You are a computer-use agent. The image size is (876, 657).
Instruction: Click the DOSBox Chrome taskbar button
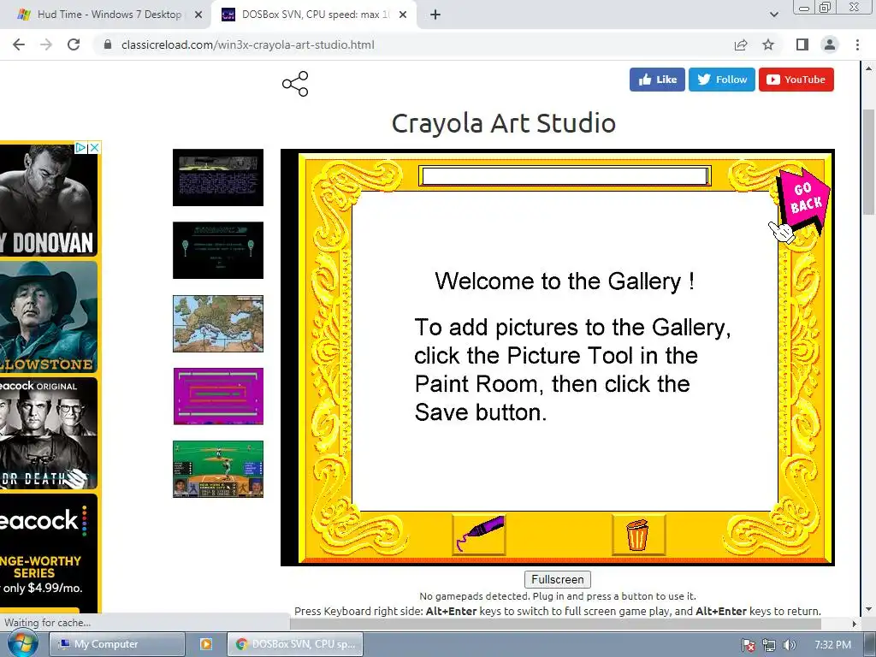295,644
